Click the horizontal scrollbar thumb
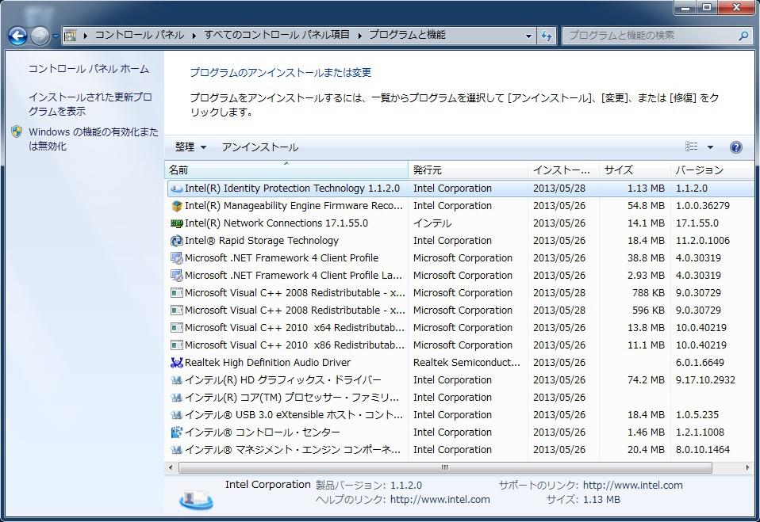Screen dimensions: 760x522 (x=445, y=467)
